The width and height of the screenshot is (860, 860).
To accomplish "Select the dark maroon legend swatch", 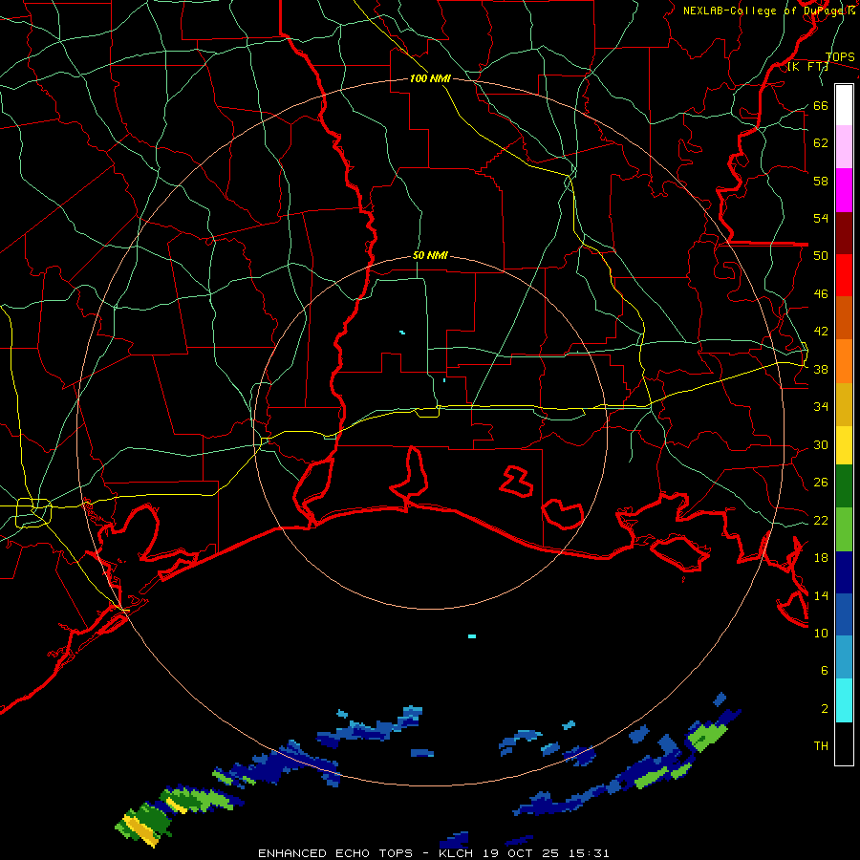I will pyautogui.click(x=844, y=233).
